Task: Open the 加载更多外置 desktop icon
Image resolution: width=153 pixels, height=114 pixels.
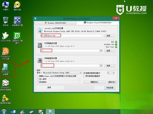Action: coord(17,21)
